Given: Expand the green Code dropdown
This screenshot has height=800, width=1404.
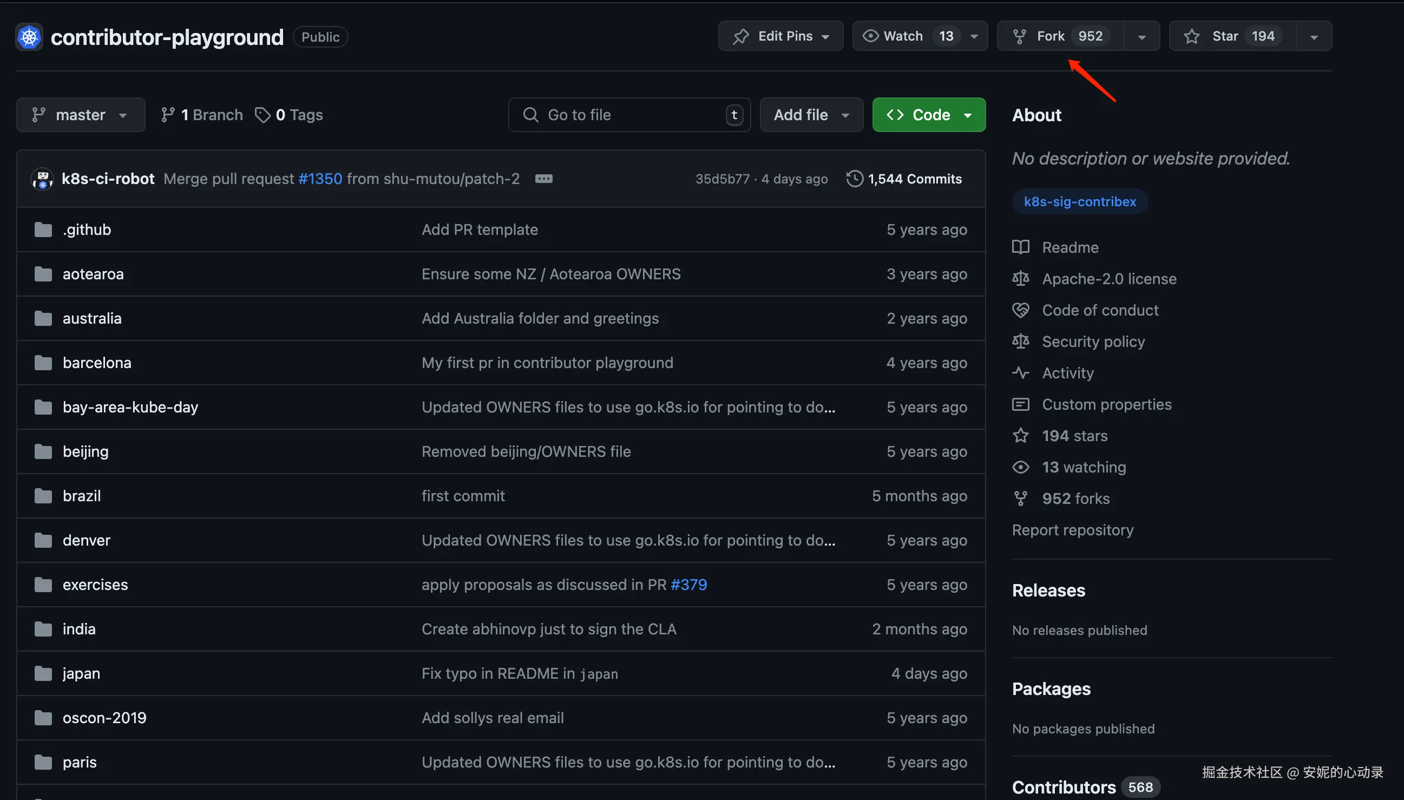Looking at the screenshot, I should click(x=928, y=115).
